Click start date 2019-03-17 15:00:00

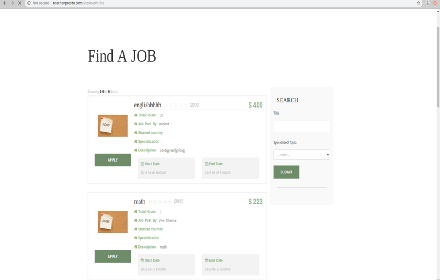154,269
